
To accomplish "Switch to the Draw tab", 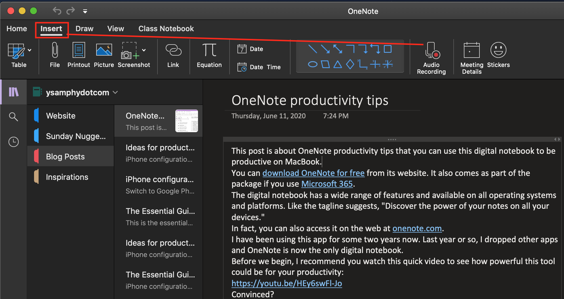I will pyautogui.click(x=84, y=29).
